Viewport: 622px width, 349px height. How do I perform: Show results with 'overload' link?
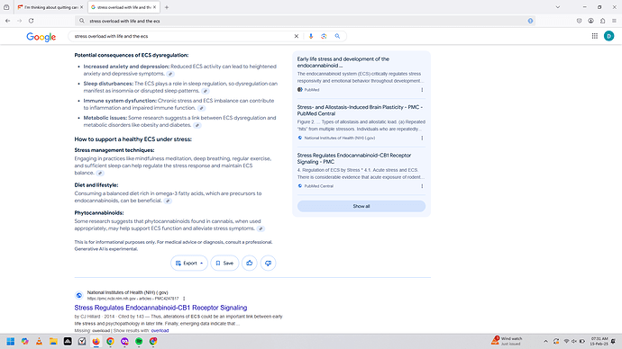coord(160,331)
